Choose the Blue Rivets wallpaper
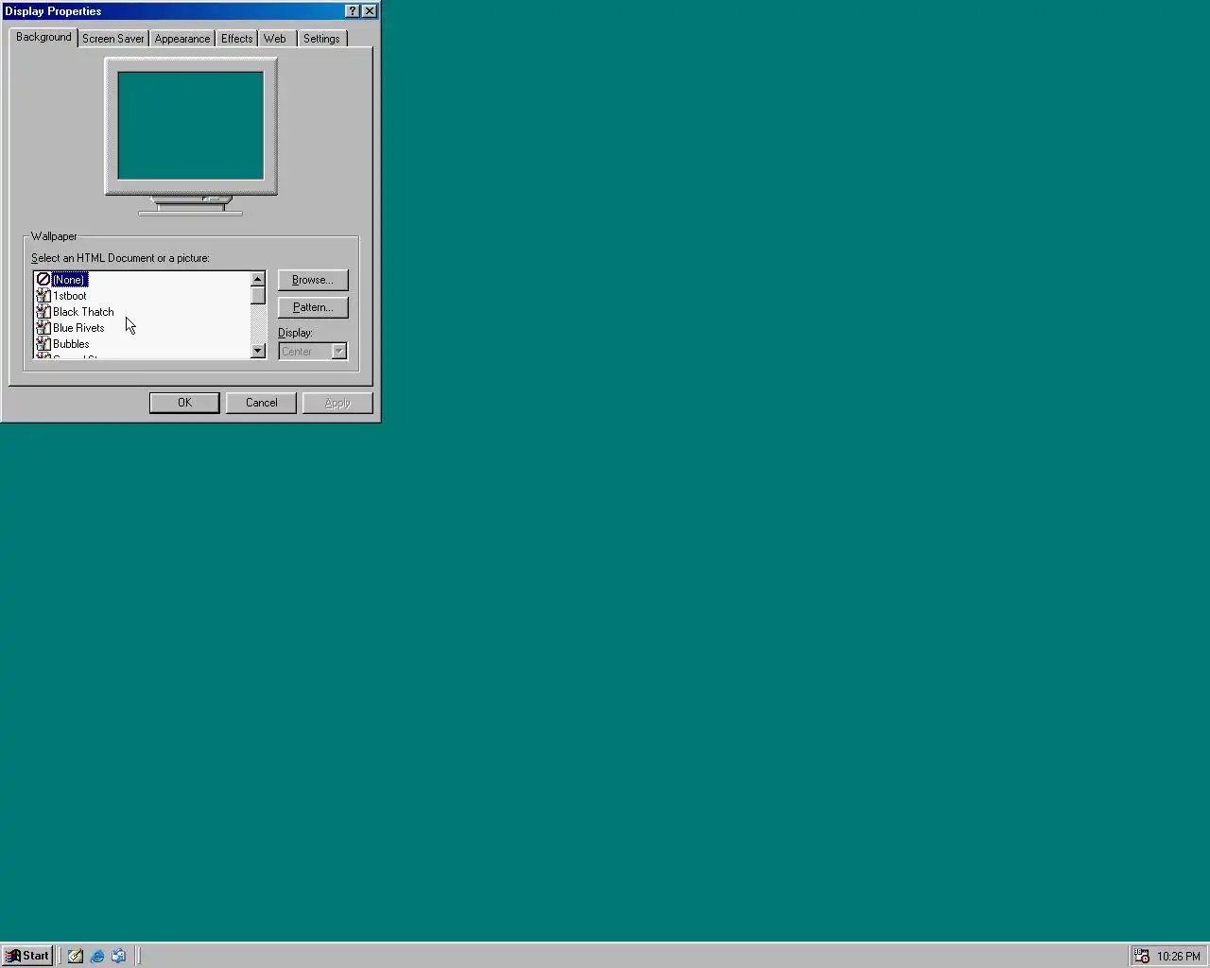Viewport: 1210px width, 968px height. (x=78, y=328)
